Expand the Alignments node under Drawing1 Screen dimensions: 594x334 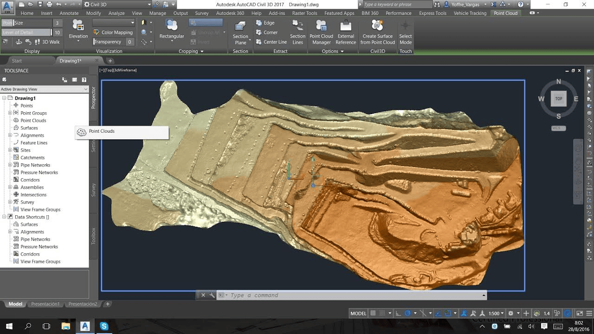pos(10,135)
